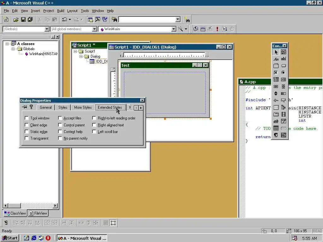This screenshot has width=323, height=242.
Task: Click the Opera taskbar quick launch icon
Action: 48,238
